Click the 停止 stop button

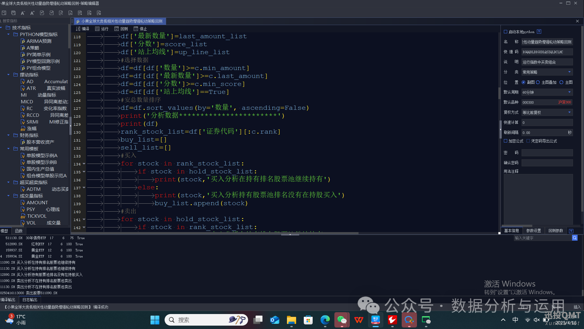[x=140, y=29]
